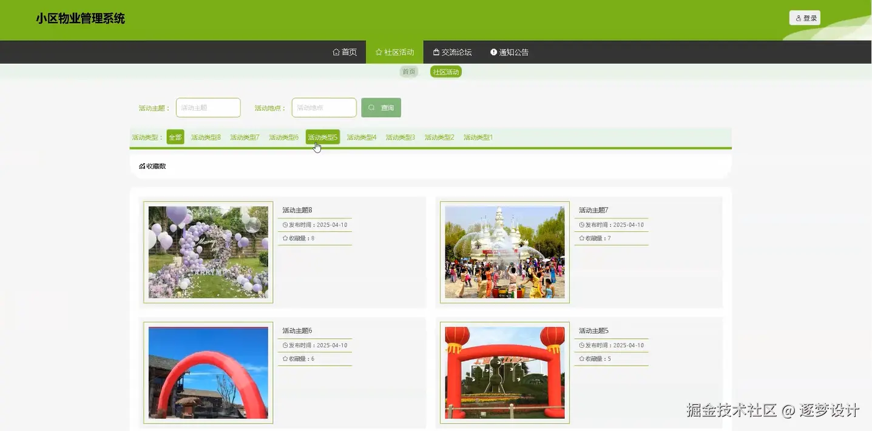Sort by 收藏数
This screenshot has width=872, height=431.
point(152,166)
